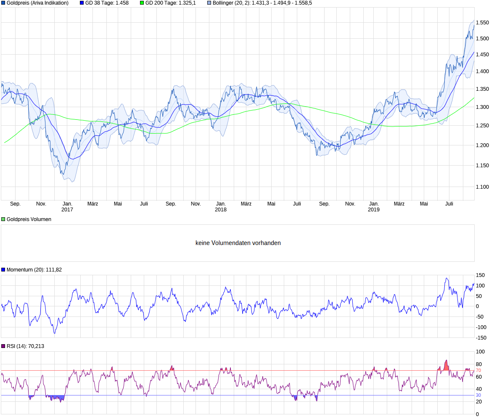Click the Momentum (20): 111,82 label
The image size is (494, 419).
pos(34,270)
